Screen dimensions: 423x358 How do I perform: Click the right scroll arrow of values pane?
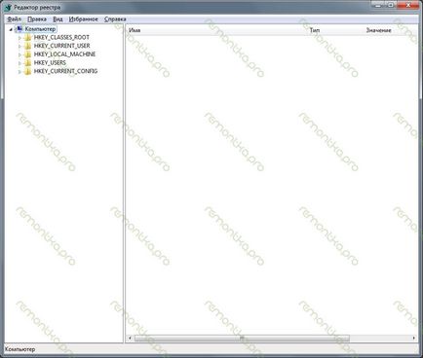point(414,339)
